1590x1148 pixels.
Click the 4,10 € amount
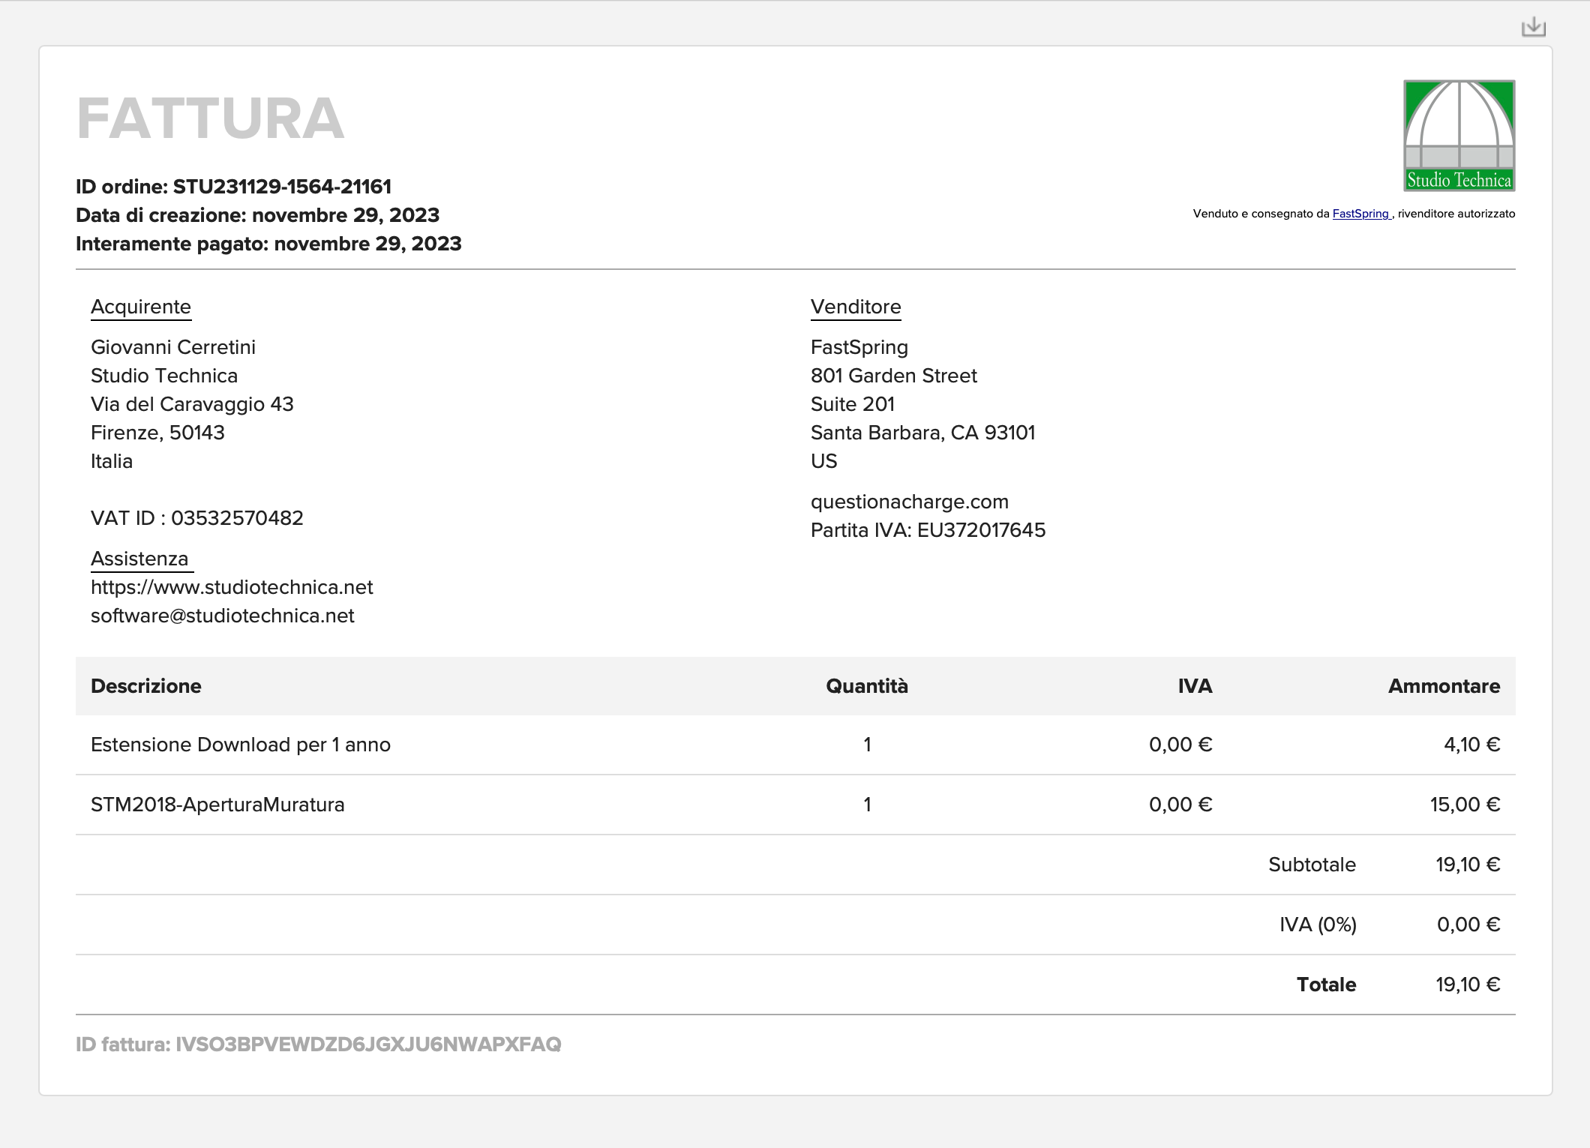[x=1471, y=745]
